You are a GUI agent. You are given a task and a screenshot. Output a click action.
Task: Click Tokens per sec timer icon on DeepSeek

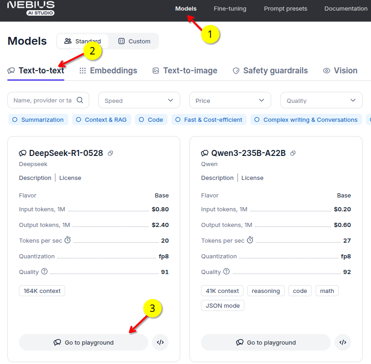click(x=67, y=240)
